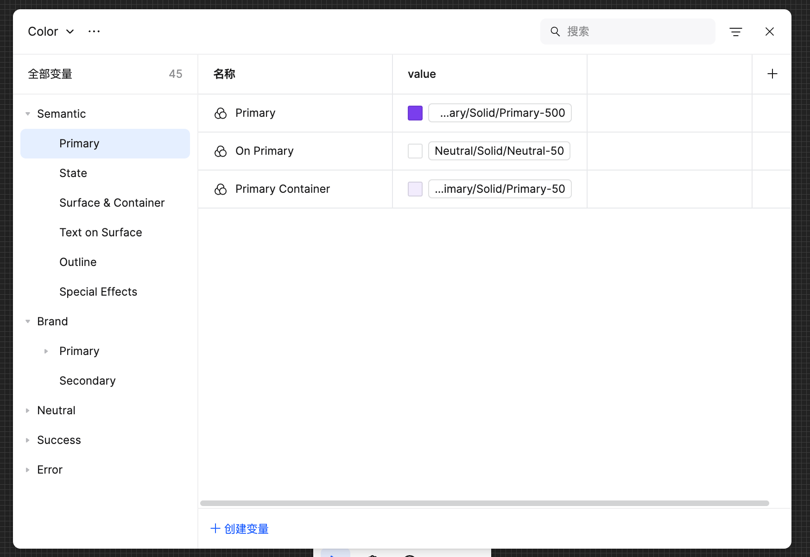The width and height of the screenshot is (810, 557).
Task: Collapse the Semantic section
Action: click(28, 114)
